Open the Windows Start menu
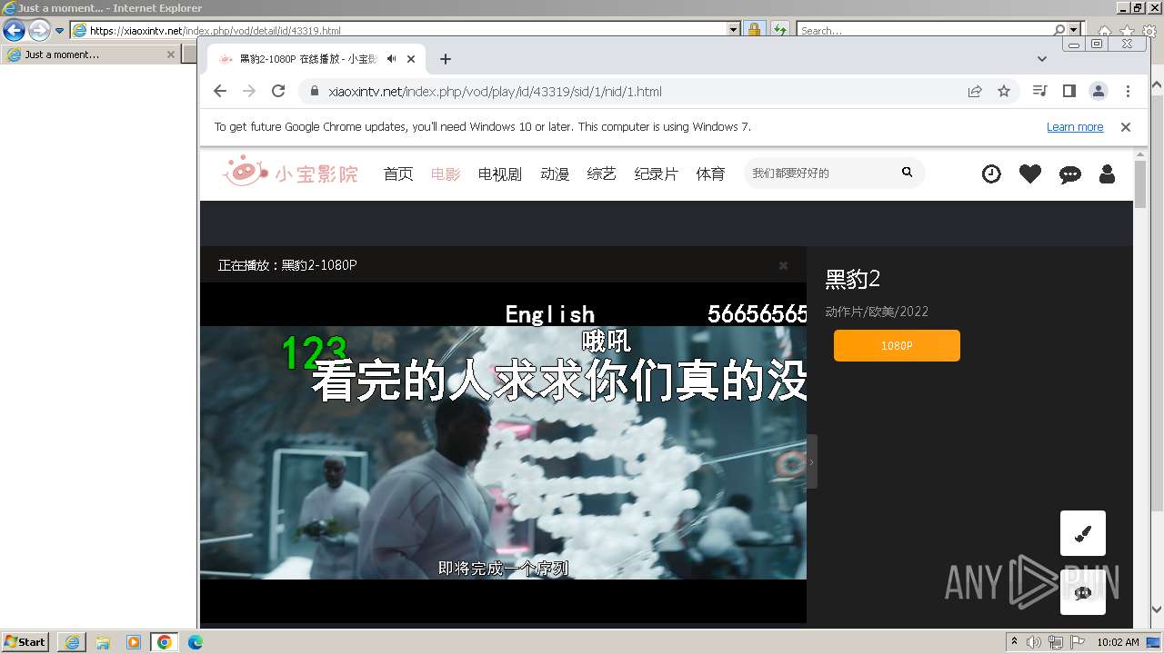 pyautogui.click(x=25, y=641)
